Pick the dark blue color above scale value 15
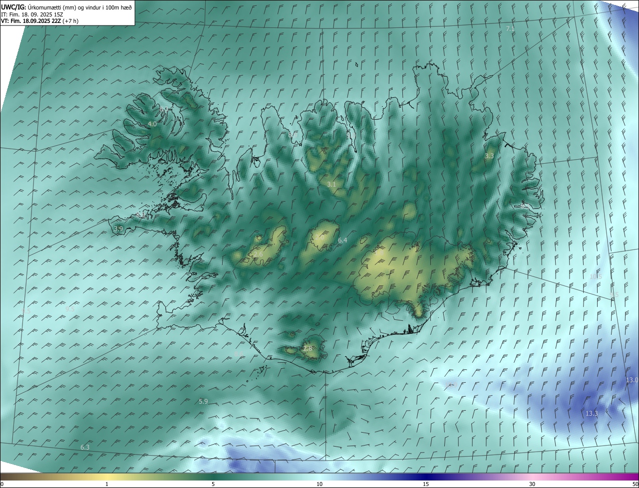639x488 pixels. (426, 477)
